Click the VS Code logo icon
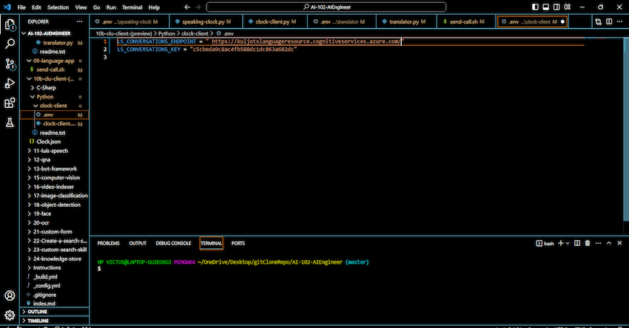This screenshot has height=328, width=629. (x=7, y=7)
